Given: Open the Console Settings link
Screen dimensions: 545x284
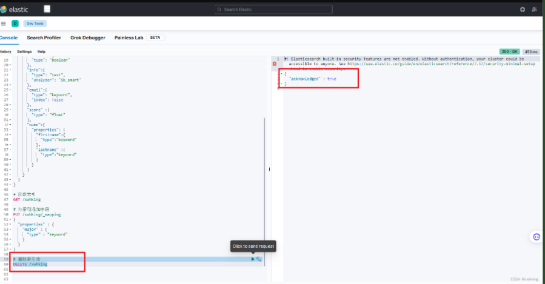Looking at the screenshot, I should [24, 51].
